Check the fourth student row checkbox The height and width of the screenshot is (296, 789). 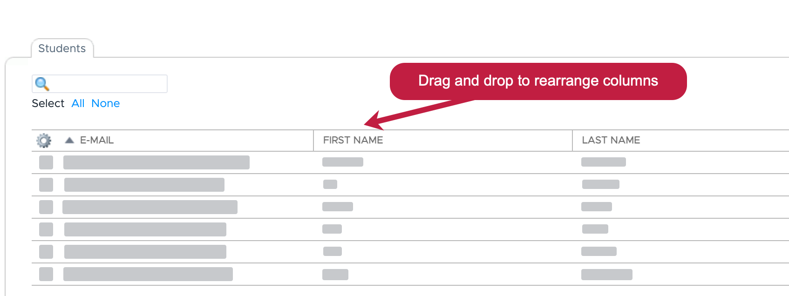pyautogui.click(x=46, y=229)
